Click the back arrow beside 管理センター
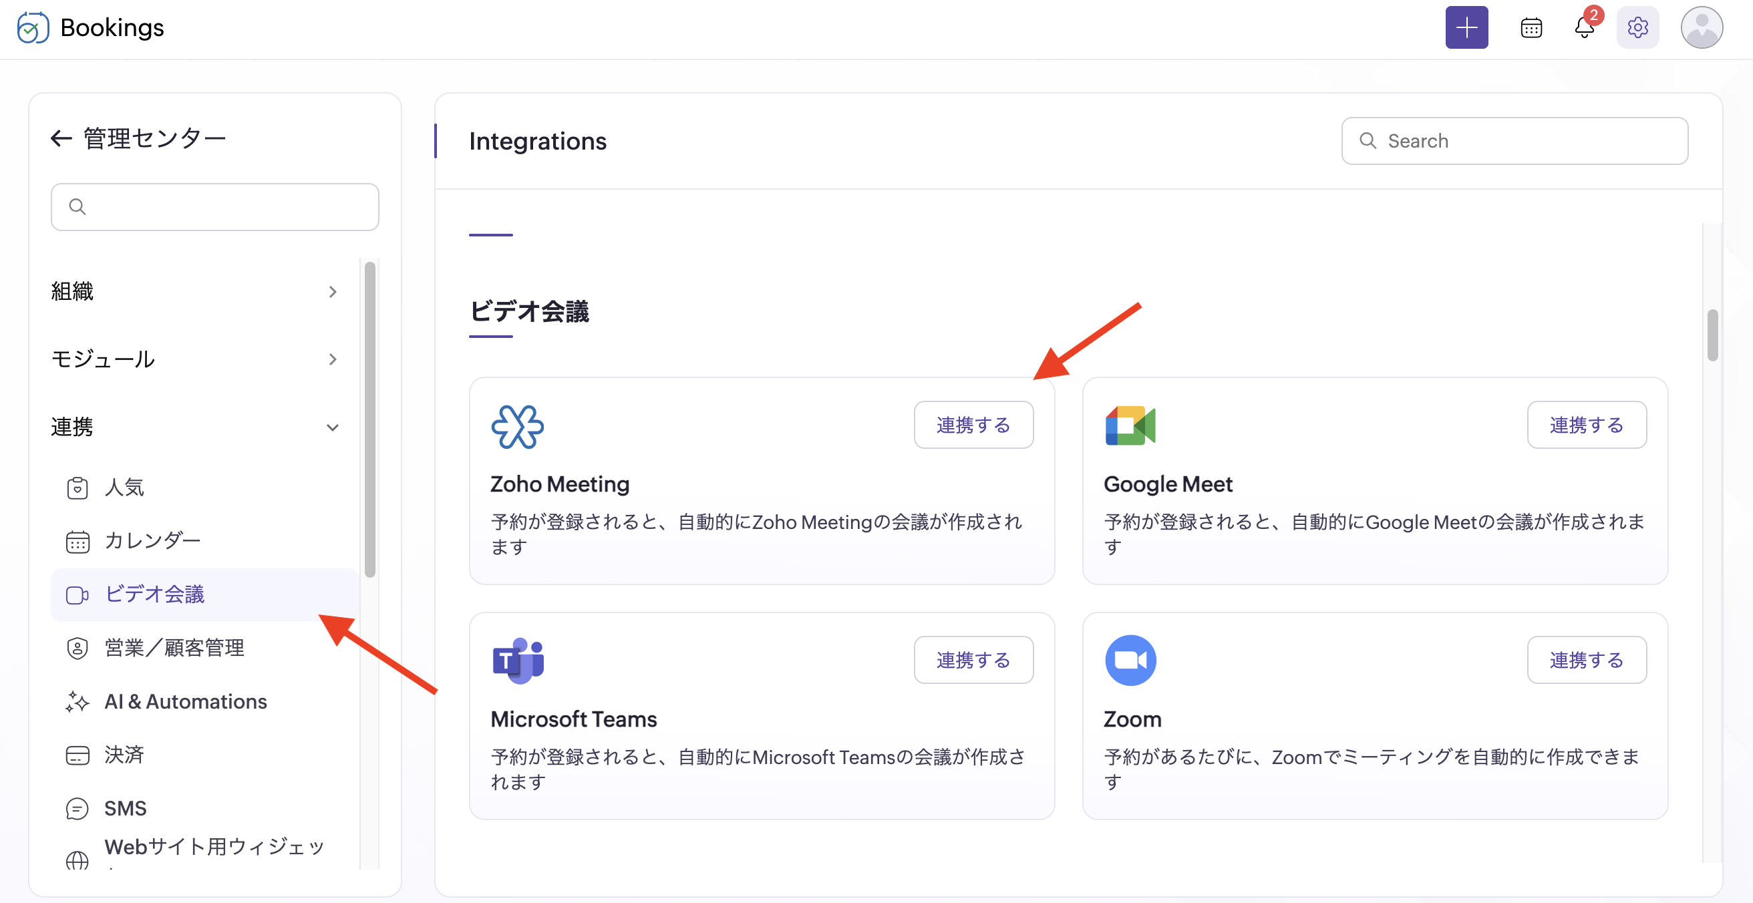 [x=61, y=139]
